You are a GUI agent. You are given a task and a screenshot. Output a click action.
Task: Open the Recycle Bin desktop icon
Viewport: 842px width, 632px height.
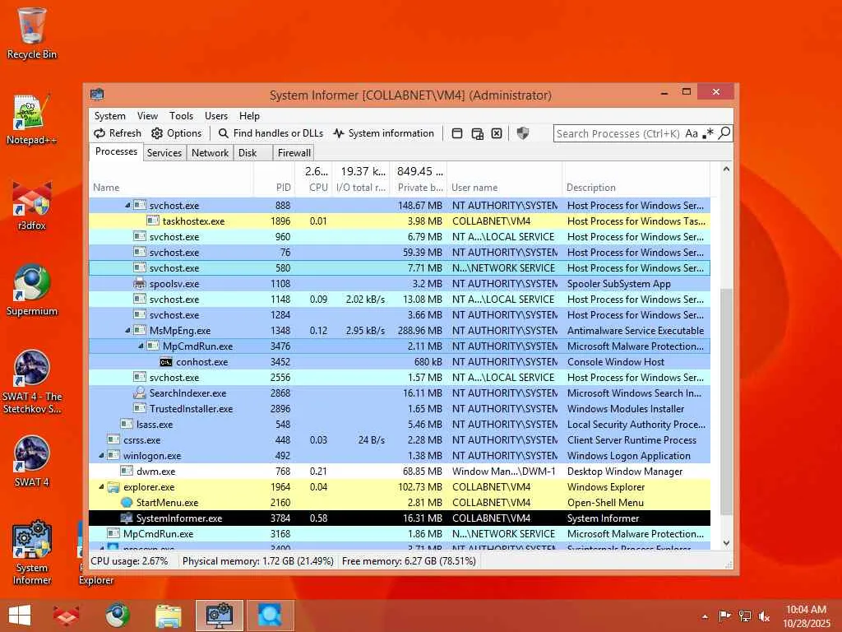click(32, 33)
